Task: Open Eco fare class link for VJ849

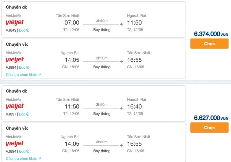Action: coord(22,30)
